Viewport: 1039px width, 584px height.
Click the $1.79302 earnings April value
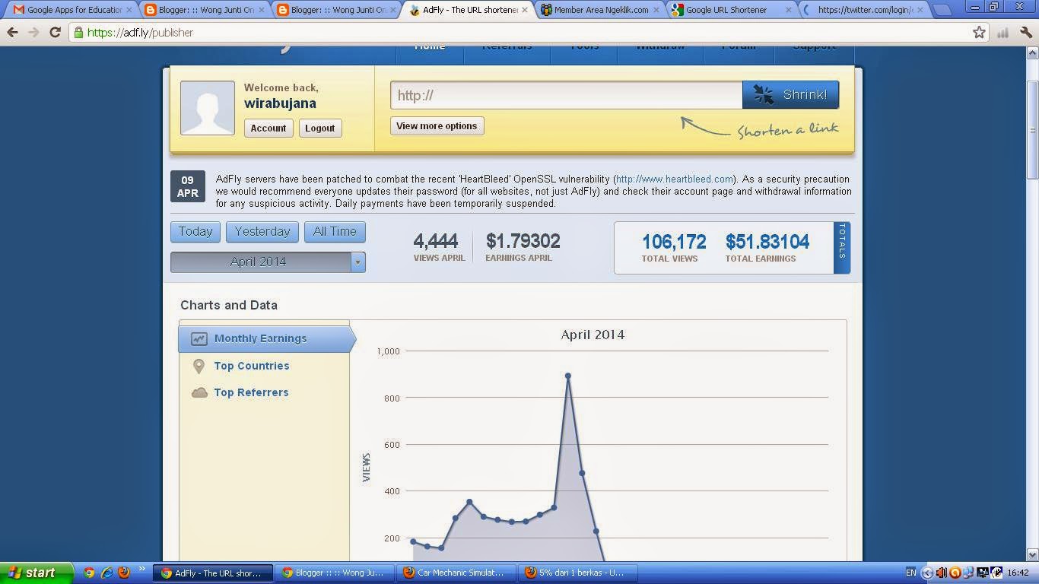click(523, 241)
